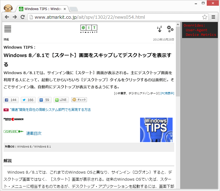Open the PR link about 爆速開発
220x191 pixels.
(x=50, y=110)
